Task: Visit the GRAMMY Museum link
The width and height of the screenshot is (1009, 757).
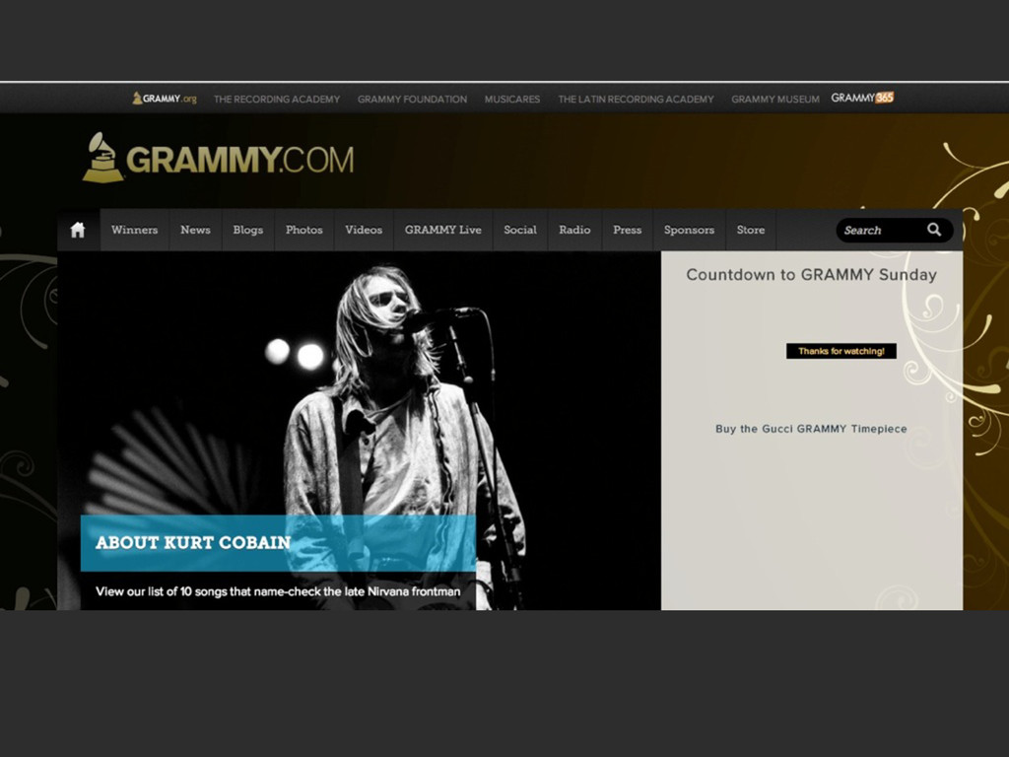Action: pos(775,100)
